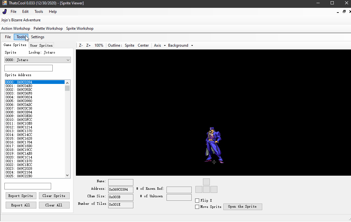Open Palette Workshop

48,28
